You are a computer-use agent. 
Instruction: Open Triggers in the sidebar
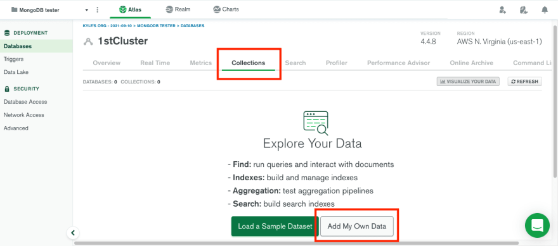(13, 59)
